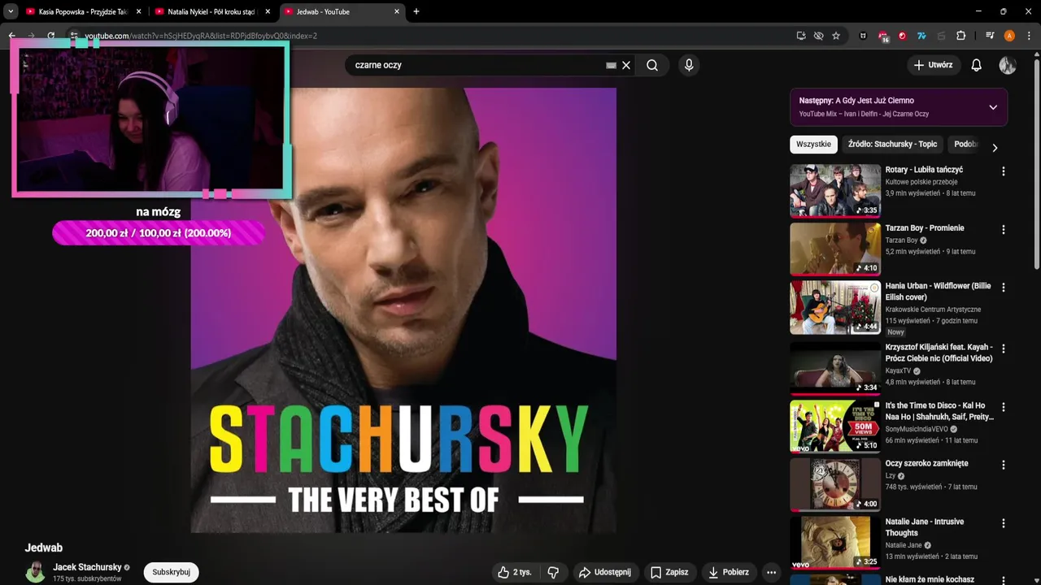Dislike the video with thumbs down

[553, 572]
